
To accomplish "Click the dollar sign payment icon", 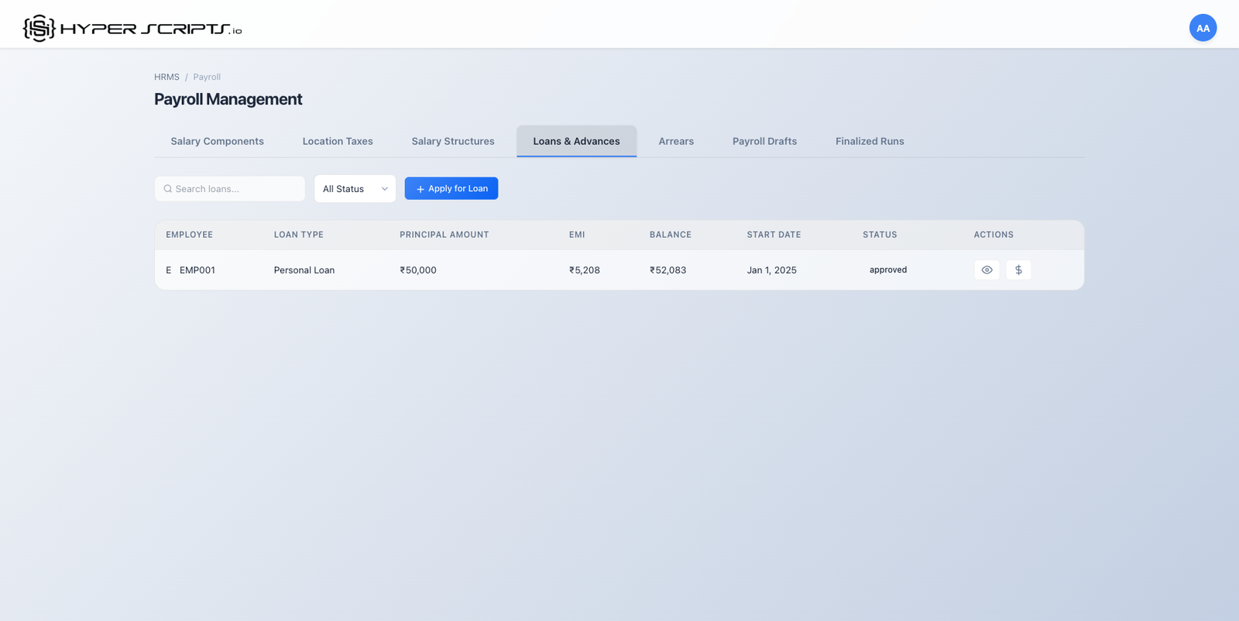I will pyautogui.click(x=1018, y=270).
